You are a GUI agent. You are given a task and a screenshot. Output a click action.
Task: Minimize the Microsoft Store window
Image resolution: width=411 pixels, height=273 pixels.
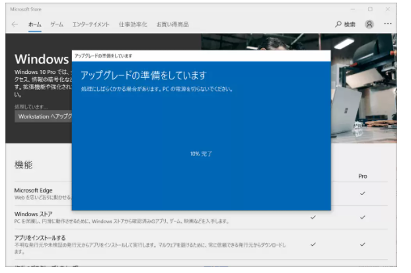click(x=351, y=9)
